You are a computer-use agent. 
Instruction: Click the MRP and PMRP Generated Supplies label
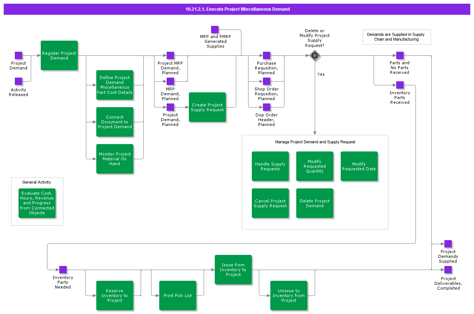pos(215,41)
